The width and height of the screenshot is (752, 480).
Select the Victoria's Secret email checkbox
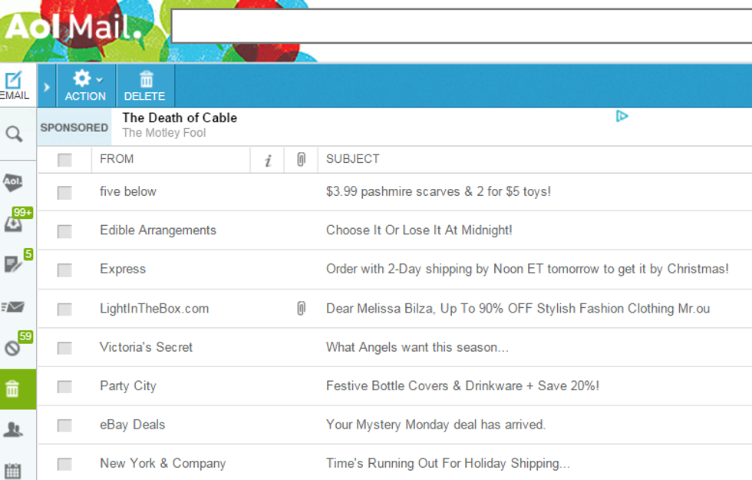64,348
